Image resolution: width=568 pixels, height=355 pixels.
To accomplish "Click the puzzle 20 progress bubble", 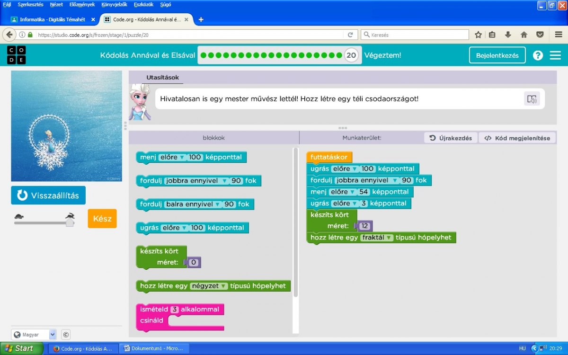I will (x=351, y=55).
